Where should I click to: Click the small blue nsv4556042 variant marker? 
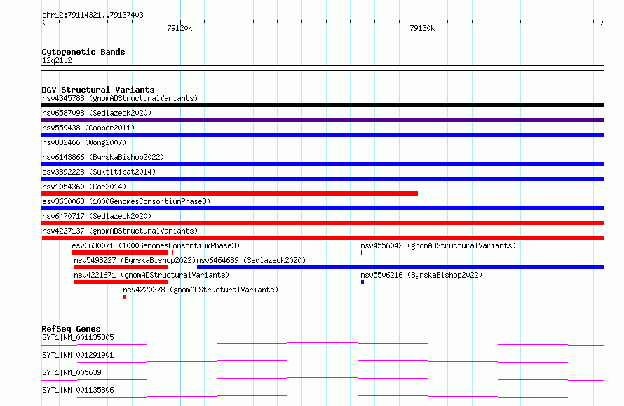362,252
